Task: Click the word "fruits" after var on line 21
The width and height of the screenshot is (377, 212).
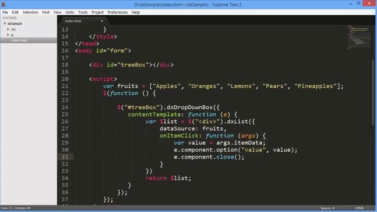Action: 128,86
